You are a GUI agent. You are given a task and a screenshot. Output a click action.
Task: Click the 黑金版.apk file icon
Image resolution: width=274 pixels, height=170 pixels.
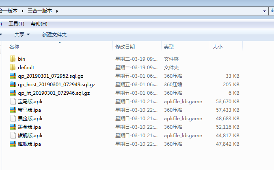[x=13, y=119]
